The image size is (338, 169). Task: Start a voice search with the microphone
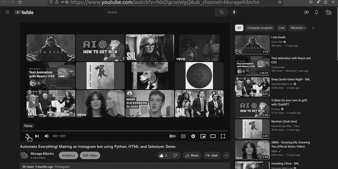(234, 12)
